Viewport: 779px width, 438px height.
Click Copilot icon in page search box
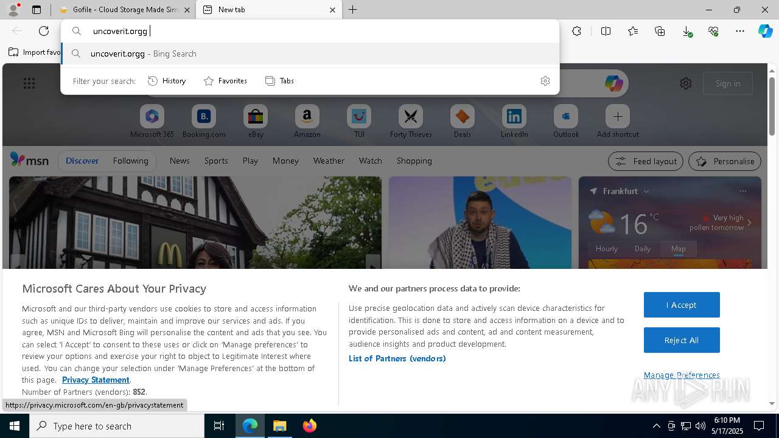613,83
